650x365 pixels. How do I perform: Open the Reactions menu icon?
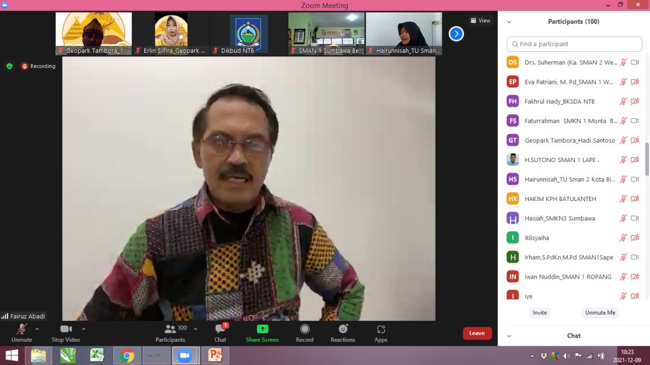(x=343, y=329)
